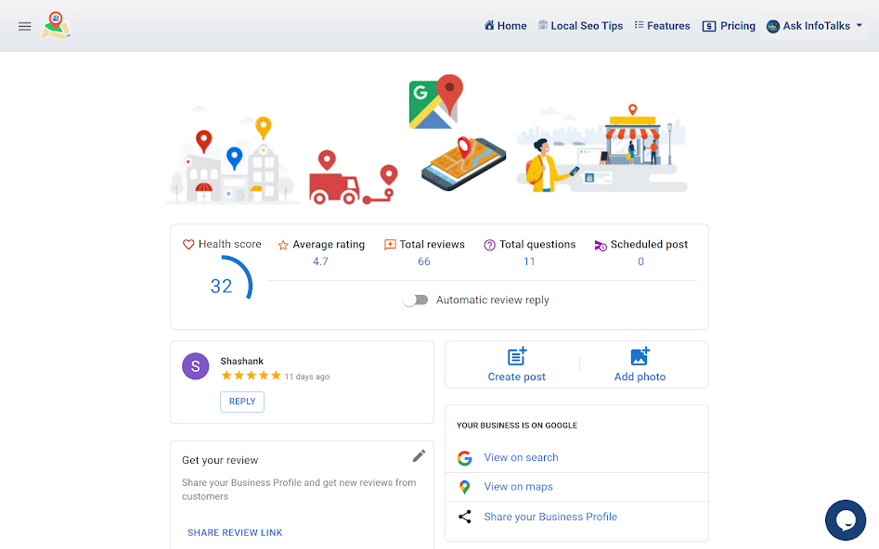Screen dimensions: 879x549
Task: Click the Add photo icon
Action: coord(640,356)
